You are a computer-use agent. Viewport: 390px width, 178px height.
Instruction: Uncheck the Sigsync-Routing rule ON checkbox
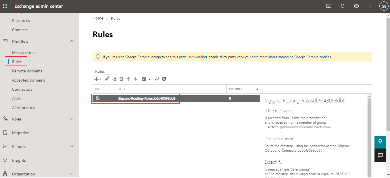click(x=98, y=98)
